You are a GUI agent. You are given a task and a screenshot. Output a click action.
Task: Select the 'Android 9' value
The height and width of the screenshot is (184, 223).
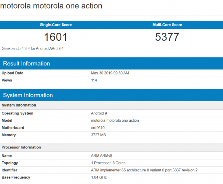coord(99,113)
